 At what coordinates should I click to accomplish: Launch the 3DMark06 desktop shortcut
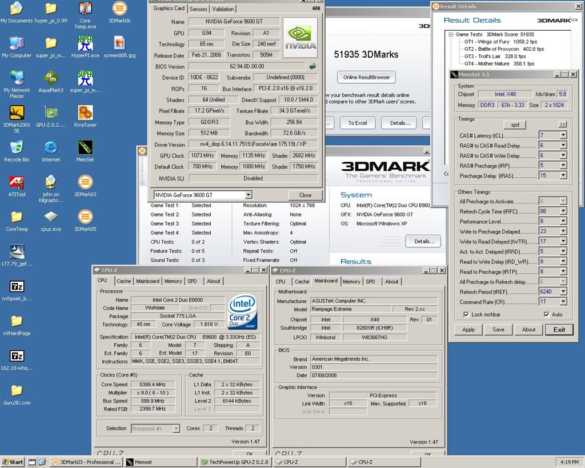point(119,13)
